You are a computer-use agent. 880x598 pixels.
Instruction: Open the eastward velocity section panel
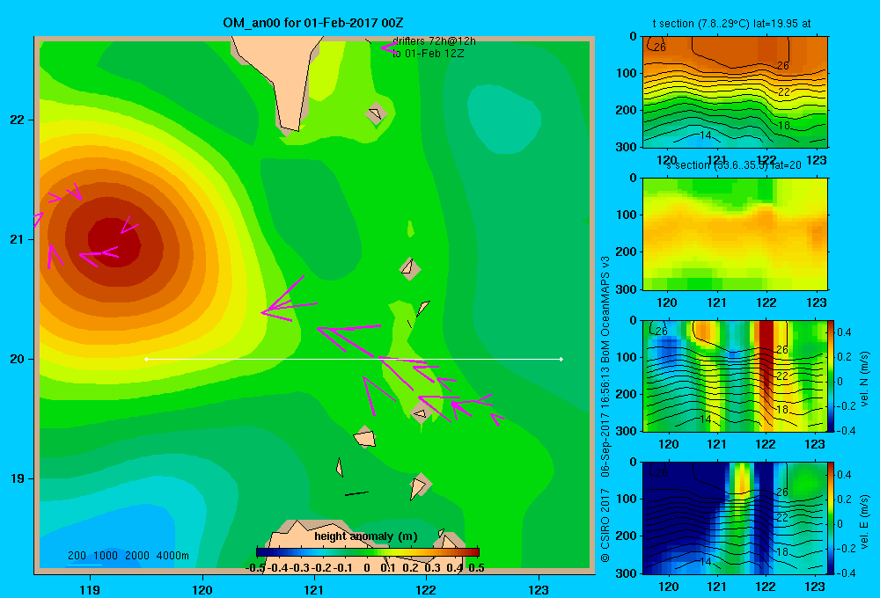click(x=735, y=518)
